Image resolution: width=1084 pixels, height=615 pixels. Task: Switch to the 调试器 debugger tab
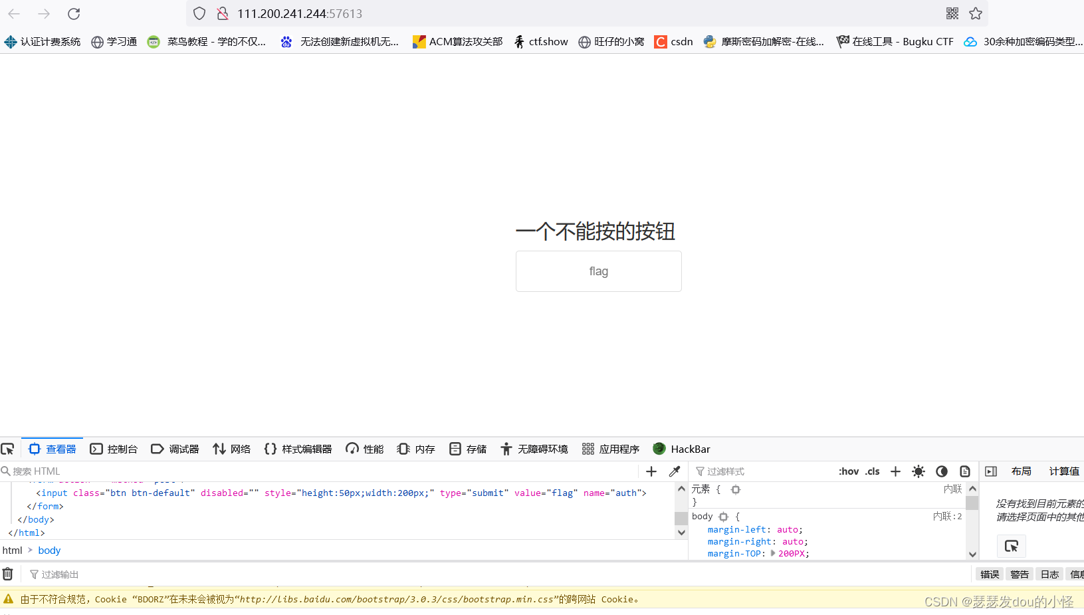175,449
